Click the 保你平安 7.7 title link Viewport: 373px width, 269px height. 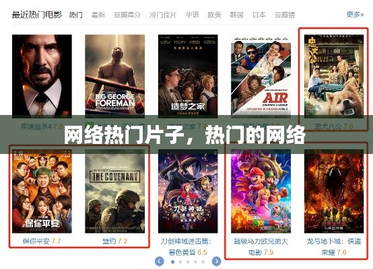[x=42, y=241]
